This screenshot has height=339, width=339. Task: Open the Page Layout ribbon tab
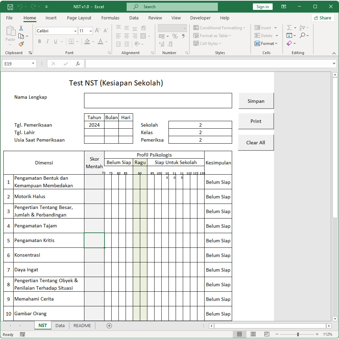79,18
